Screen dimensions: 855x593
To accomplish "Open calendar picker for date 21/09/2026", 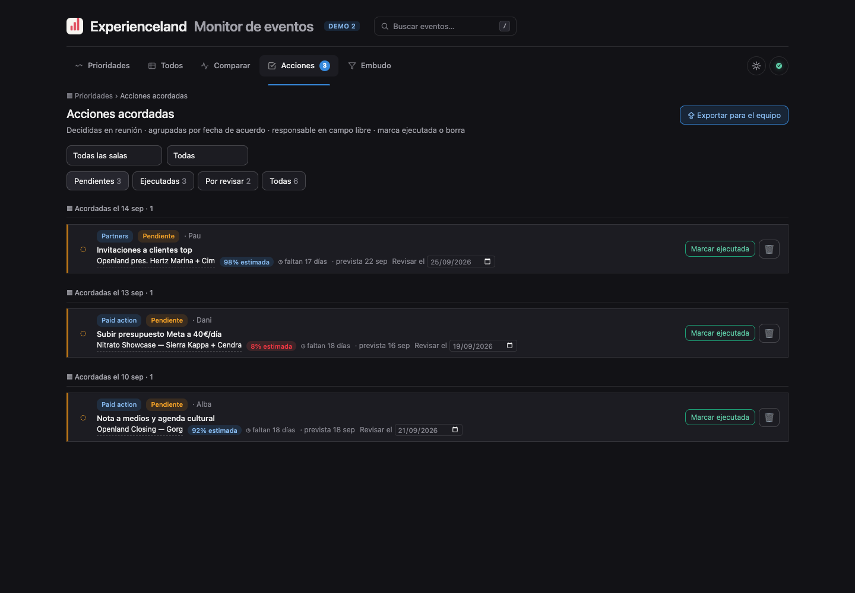I will click(455, 430).
